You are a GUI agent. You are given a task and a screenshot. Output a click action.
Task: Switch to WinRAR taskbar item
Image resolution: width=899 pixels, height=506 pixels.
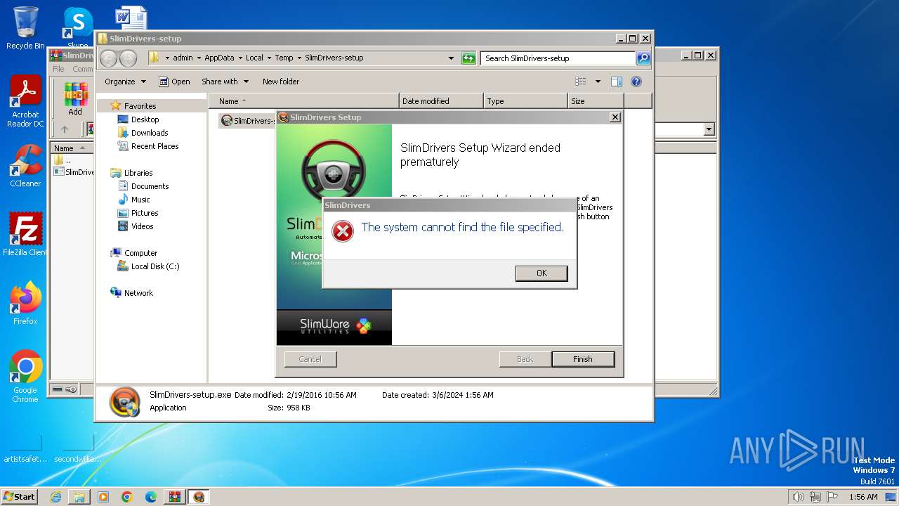coord(175,497)
